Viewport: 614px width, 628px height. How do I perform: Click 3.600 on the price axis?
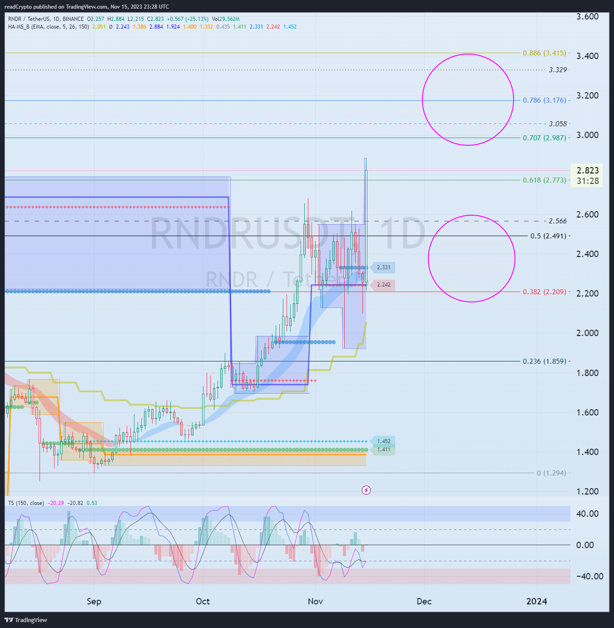tap(587, 16)
